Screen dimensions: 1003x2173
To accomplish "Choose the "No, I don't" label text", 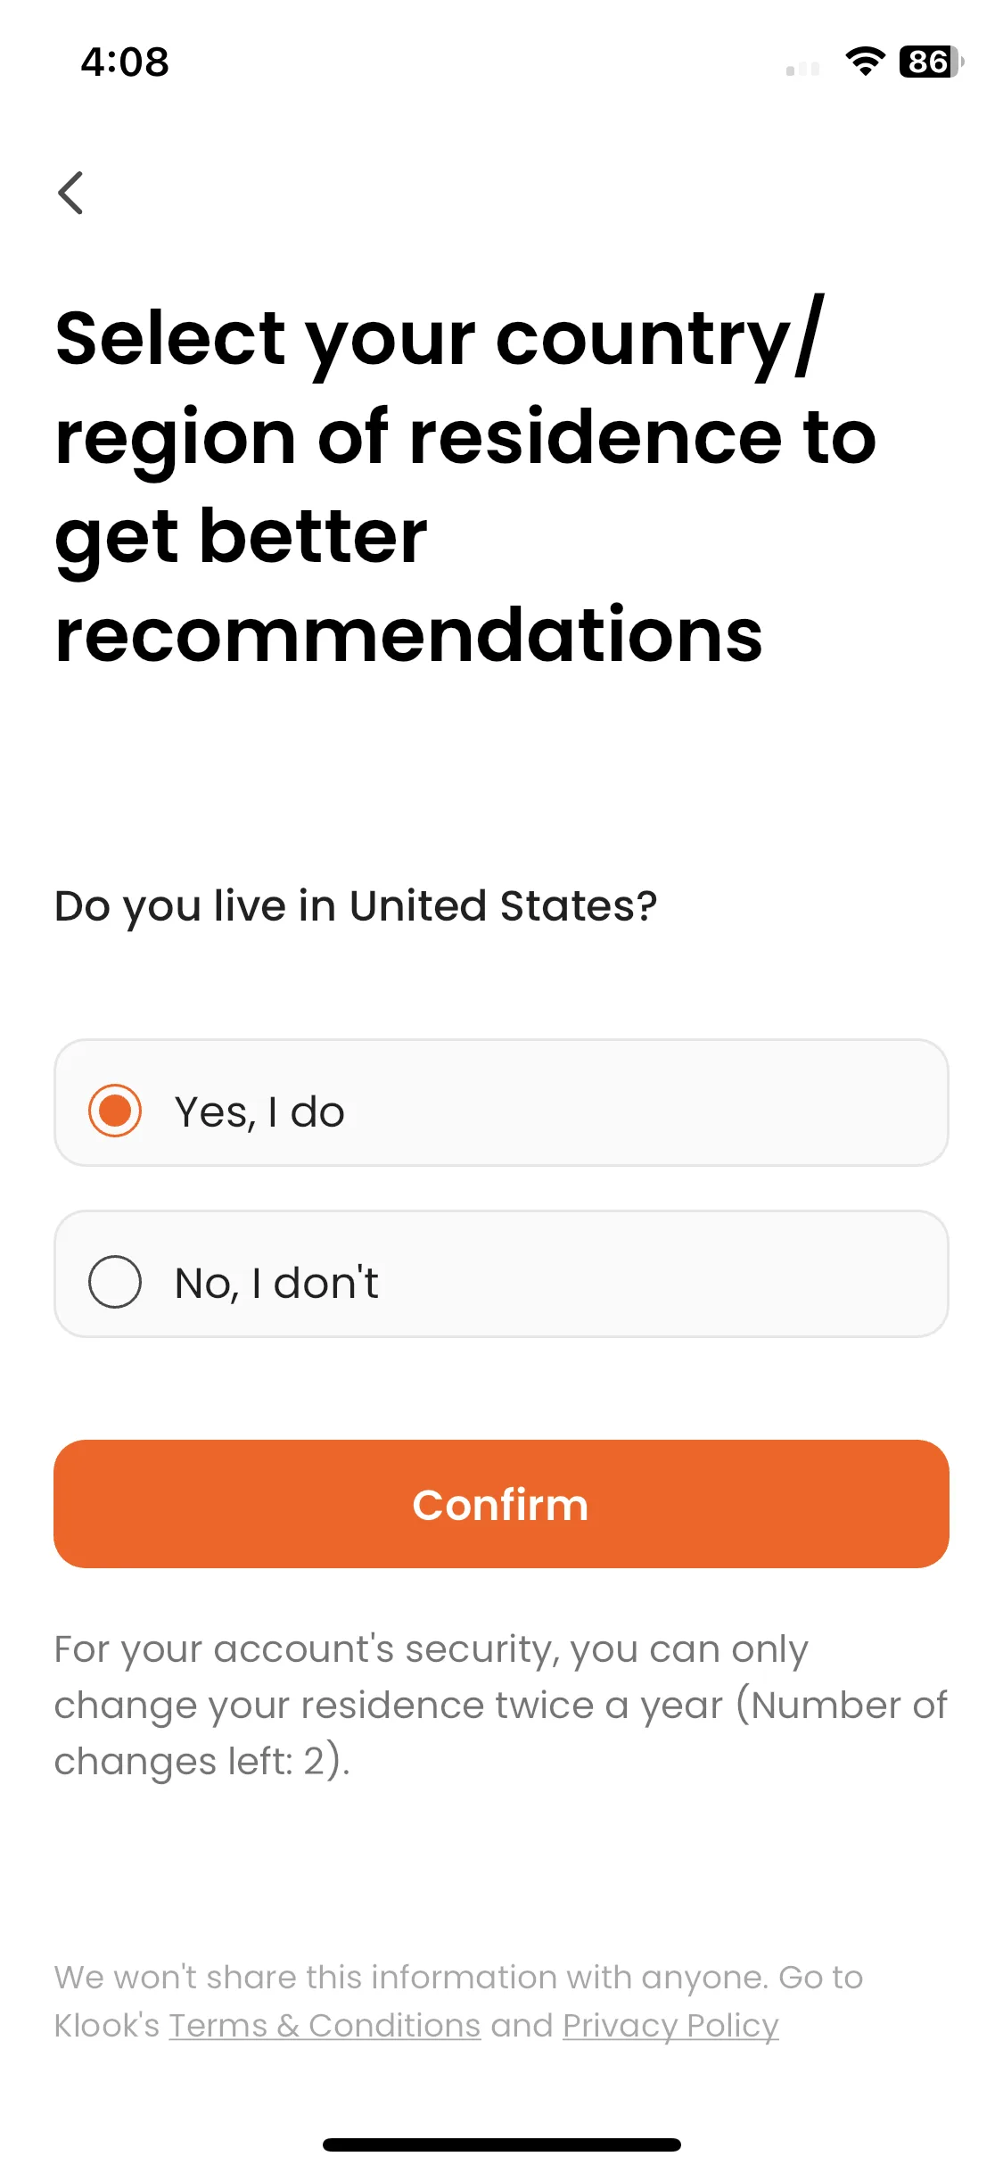I will click(276, 1284).
